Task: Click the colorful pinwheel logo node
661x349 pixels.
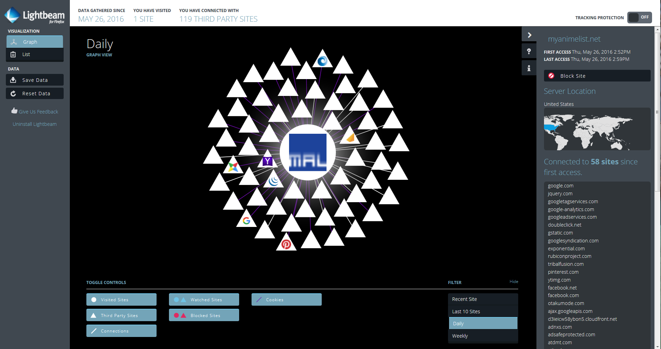Action: 233,166
